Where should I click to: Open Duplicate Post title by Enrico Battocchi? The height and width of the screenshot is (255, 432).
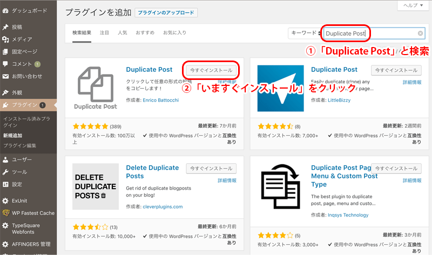149,70
